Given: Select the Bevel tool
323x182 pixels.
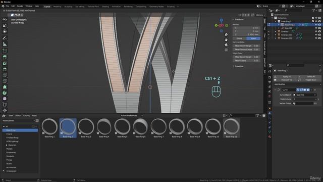Looking at the screenshot, I should 5,69.
